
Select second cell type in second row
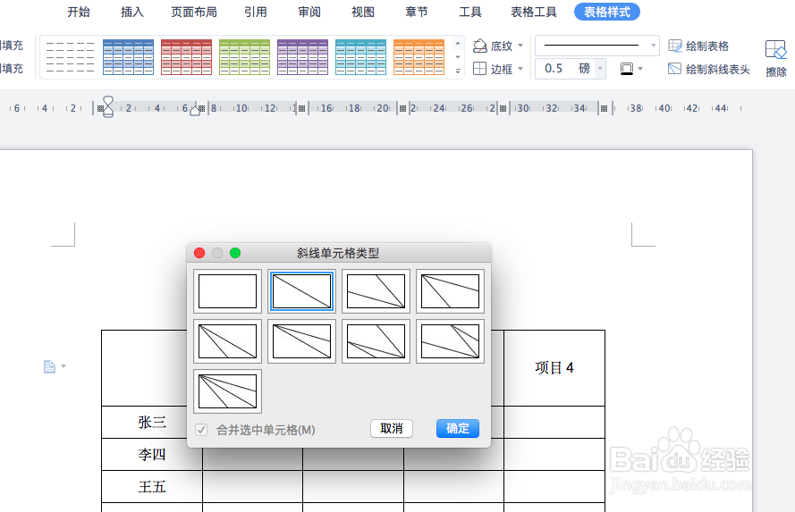(x=301, y=341)
